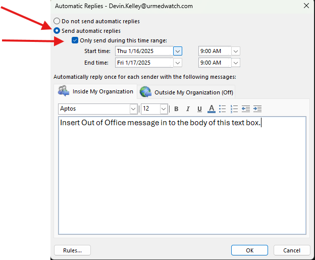Click the Rules... button
The height and width of the screenshot is (260, 315).
[x=72, y=250]
